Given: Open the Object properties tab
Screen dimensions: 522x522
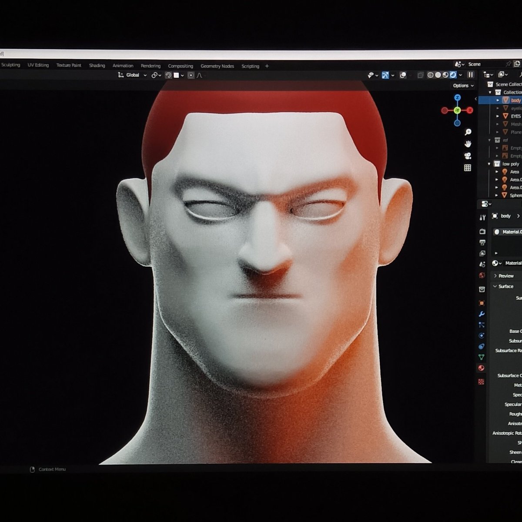Looking at the screenshot, I should click(482, 303).
